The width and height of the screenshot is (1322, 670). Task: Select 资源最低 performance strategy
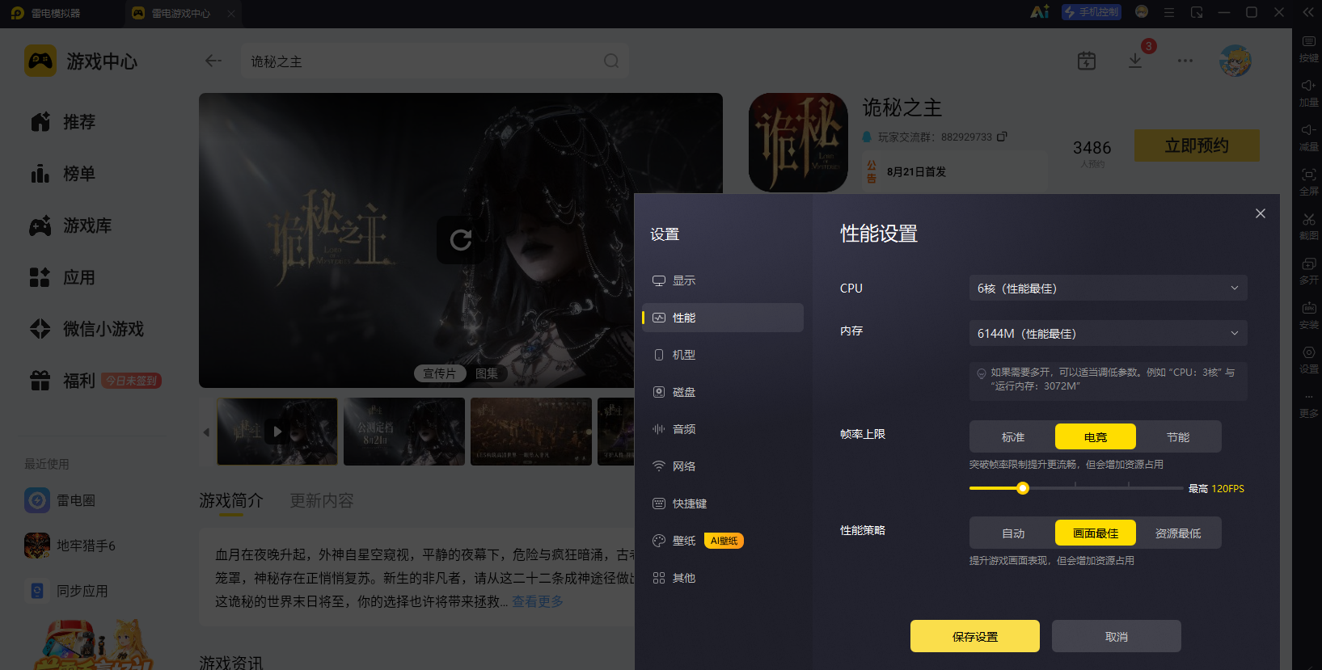(1178, 533)
